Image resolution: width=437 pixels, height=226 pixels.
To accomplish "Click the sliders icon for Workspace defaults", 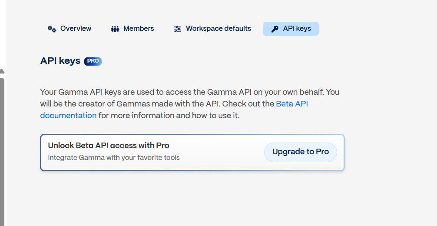I will (x=178, y=29).
